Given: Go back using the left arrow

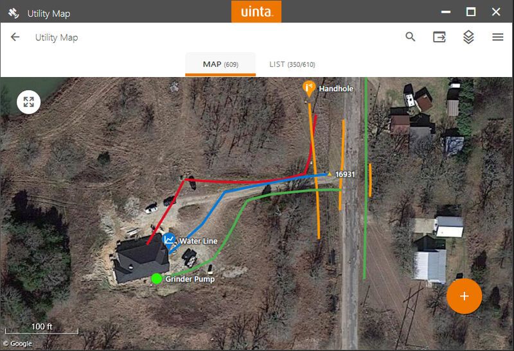Looking at the screenshot, I should pos(15,37).
